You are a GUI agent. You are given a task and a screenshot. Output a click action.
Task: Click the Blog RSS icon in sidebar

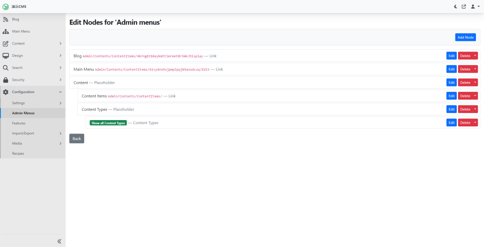[x=5, y=19]
